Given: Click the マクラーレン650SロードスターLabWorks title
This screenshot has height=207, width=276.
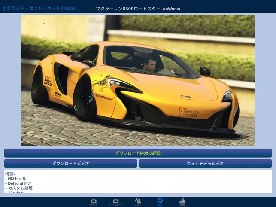Looking at the screenshot, I should pyautogui.click(x=138, y=9).
